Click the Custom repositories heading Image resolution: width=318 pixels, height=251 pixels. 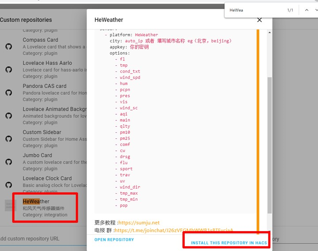point(26,20)
